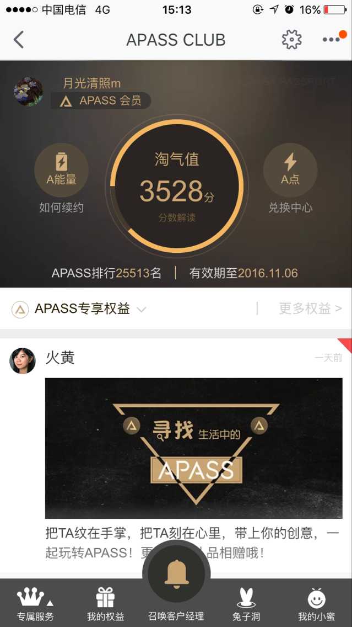Tap the golden bell button
This screenshot has width=352, height=627.
(x=176, y=574)
